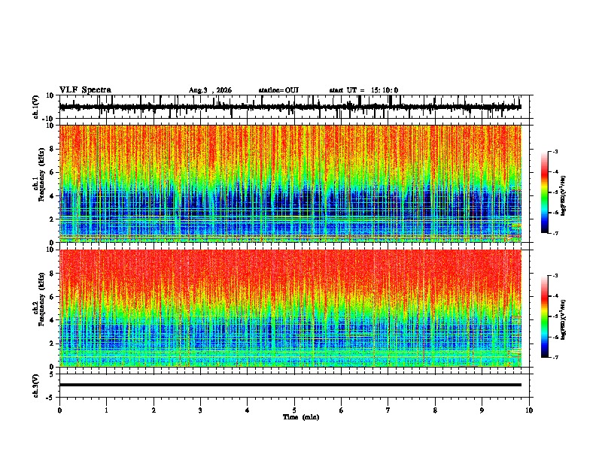This screenshot has height=460, width=596.
Task: Click time axis tick label "8"
Action: tap(435, 410)
